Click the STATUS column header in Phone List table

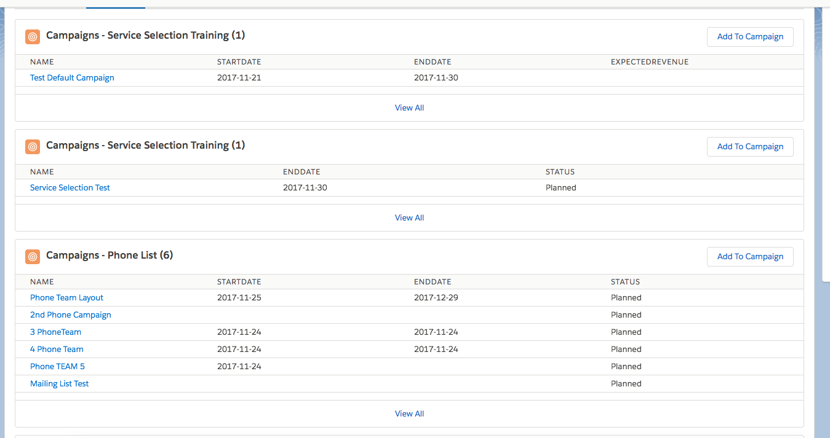click(625, 282)
